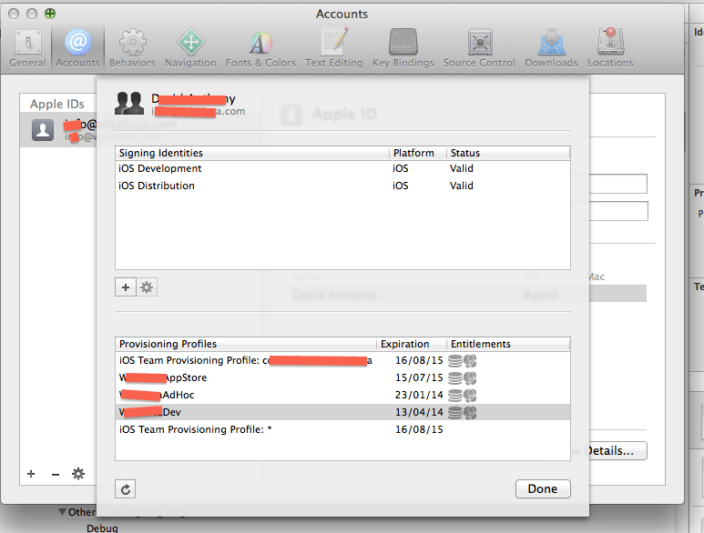This screenshot has width=704, height=533.
Task: Click entitlements icons on AdHoc profile row
Action: click(x=463, y=395)
